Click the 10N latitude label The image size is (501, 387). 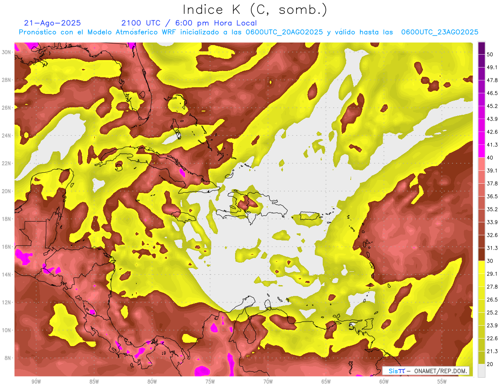coord(6,330)
